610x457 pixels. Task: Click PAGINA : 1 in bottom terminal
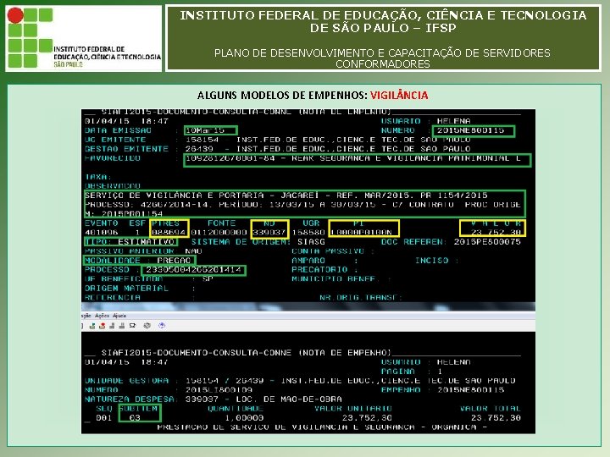[x=412, y=372]
